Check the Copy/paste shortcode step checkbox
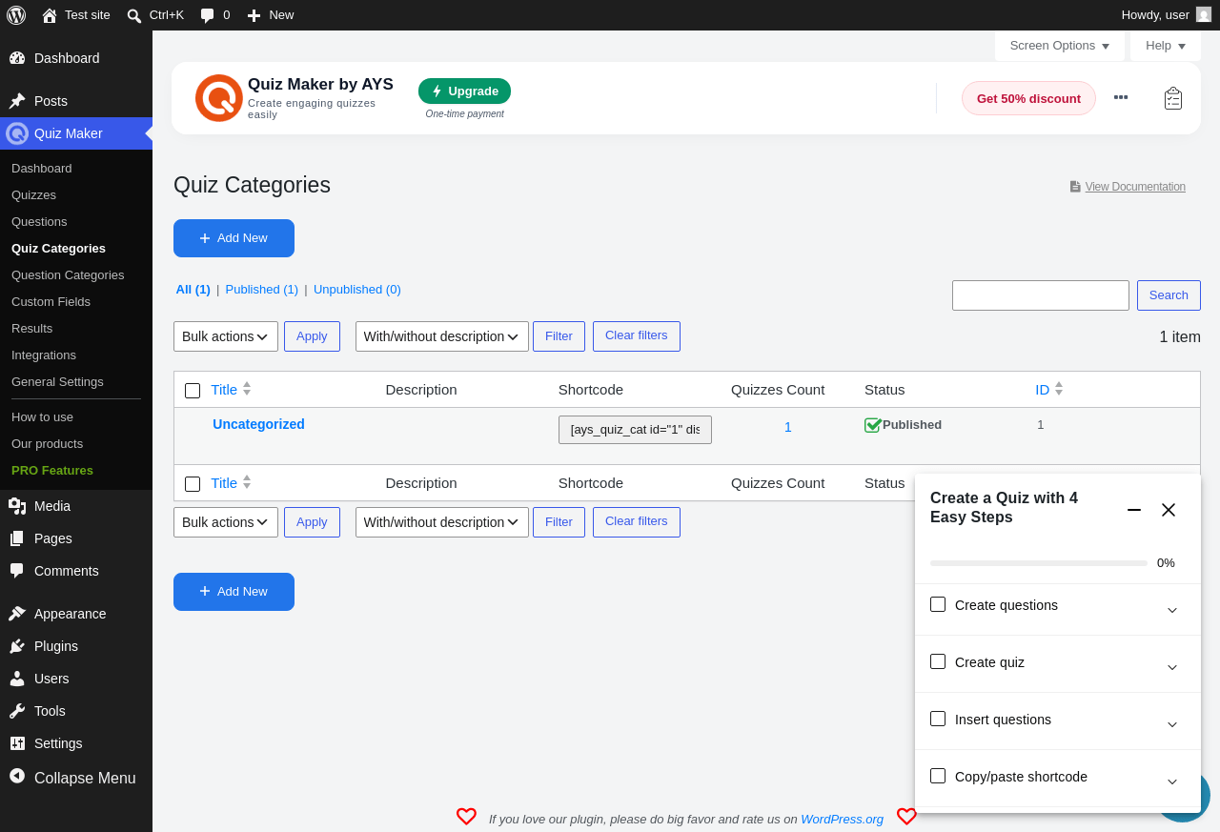The image size is (1220, 832). pyautogui.click(x=938, y=776)
